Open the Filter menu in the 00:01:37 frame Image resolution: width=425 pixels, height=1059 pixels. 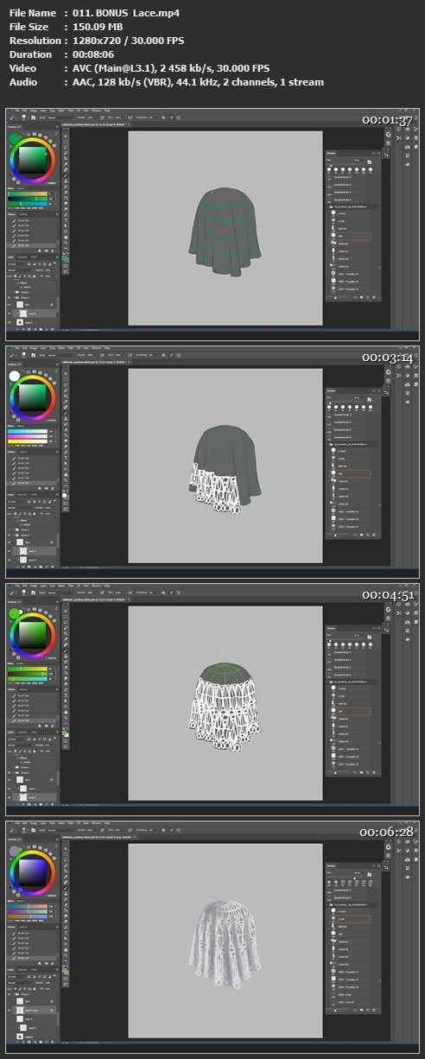tap(71, 111)
